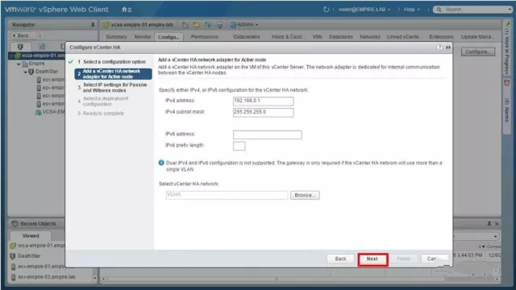This screenshot has height=290, width=516.
Task: Minimize dialog with double-arrow icon
Action: [x=448, y=48]
